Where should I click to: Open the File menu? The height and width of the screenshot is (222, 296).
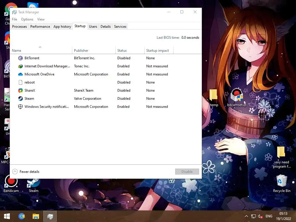click(14, 19)
